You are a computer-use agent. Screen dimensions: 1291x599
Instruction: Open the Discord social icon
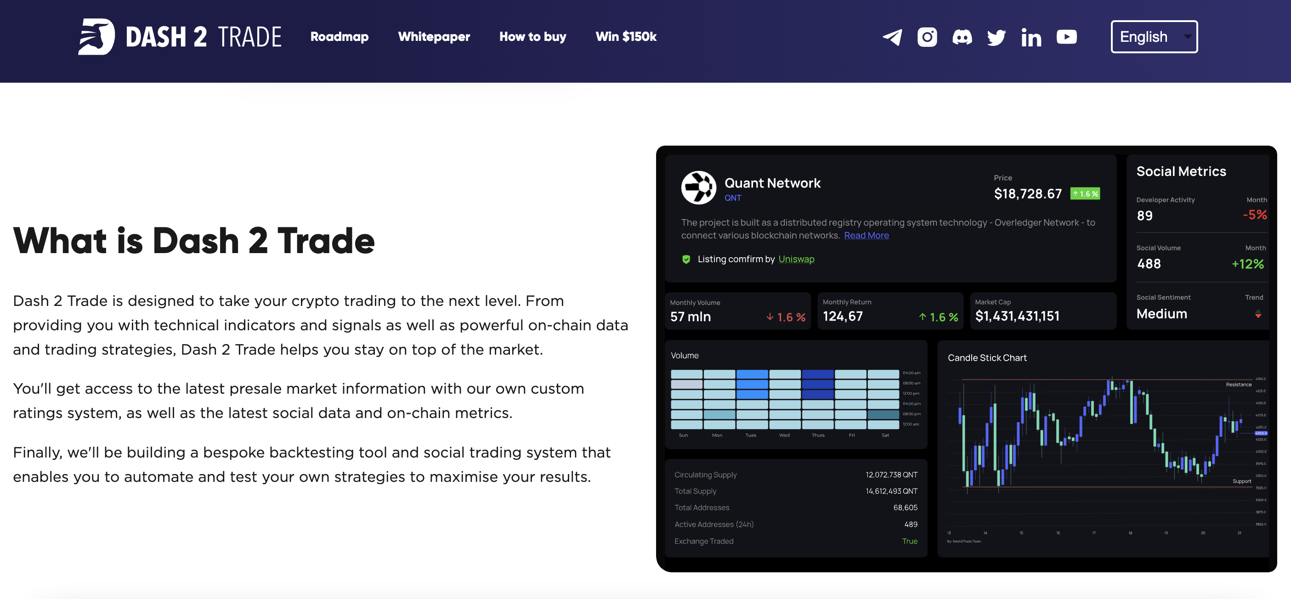962,37
